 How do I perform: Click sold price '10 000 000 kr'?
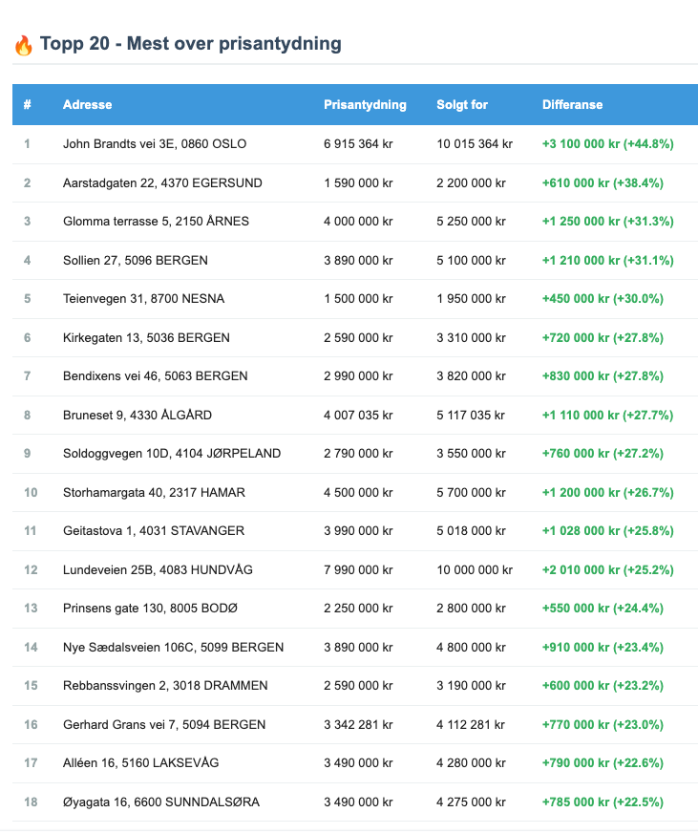click(x=475, y=569)
